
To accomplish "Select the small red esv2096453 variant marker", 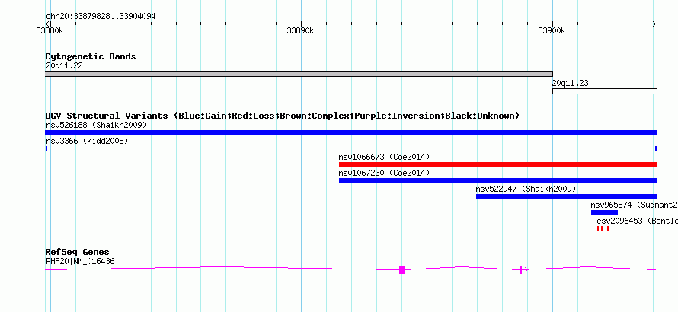I will 603,228.
